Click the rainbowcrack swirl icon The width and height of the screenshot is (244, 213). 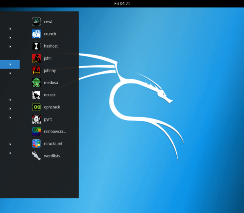[x=36, y=131]
